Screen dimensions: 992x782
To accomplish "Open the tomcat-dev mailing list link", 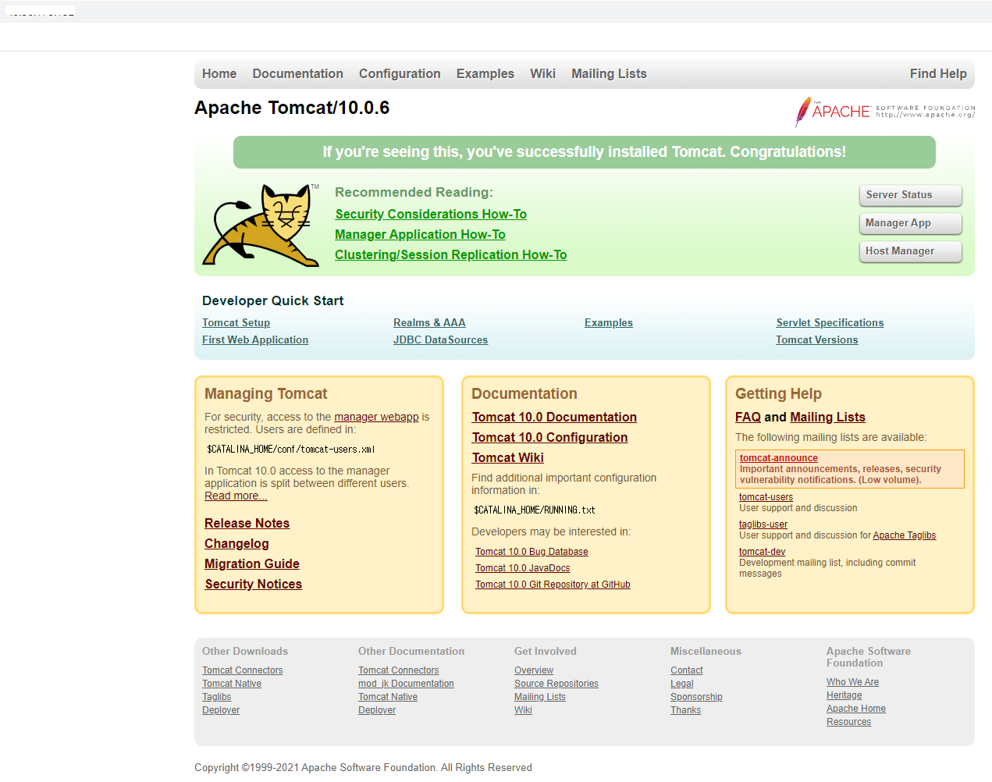I will pos(762,552).
